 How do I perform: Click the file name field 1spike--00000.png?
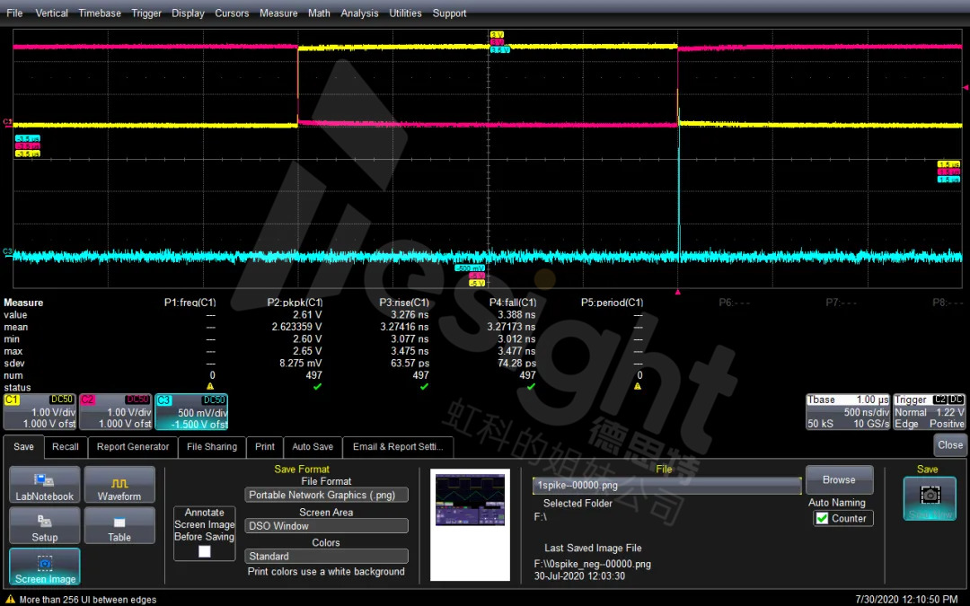666,486
